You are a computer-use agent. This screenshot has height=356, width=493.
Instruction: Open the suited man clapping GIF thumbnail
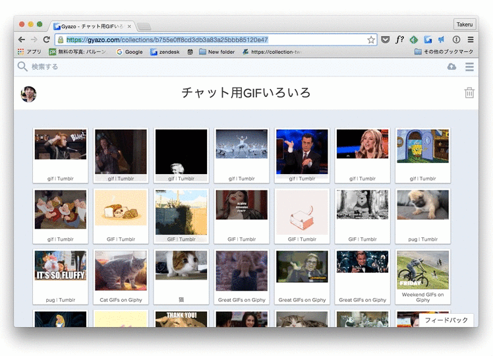tap(302, 156)
